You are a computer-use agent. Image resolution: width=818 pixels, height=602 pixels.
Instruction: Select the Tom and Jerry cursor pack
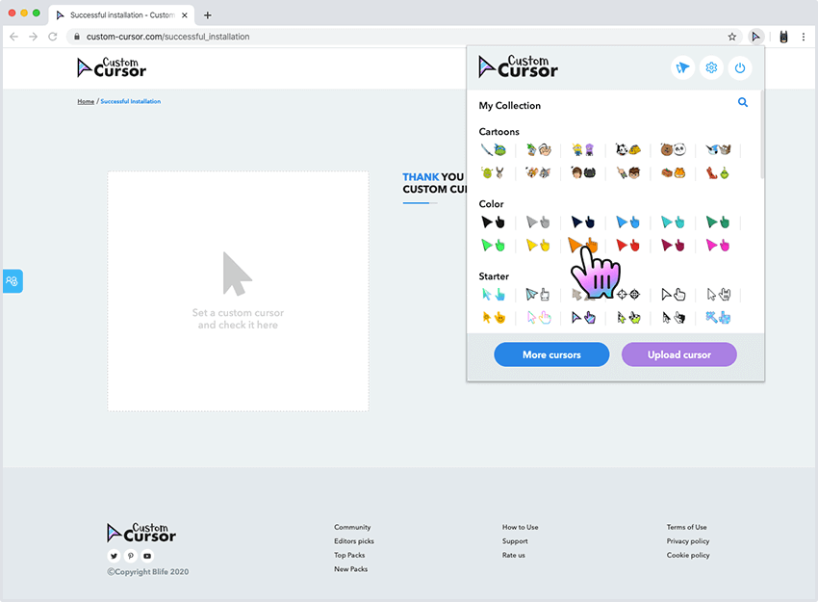[538, 172]
